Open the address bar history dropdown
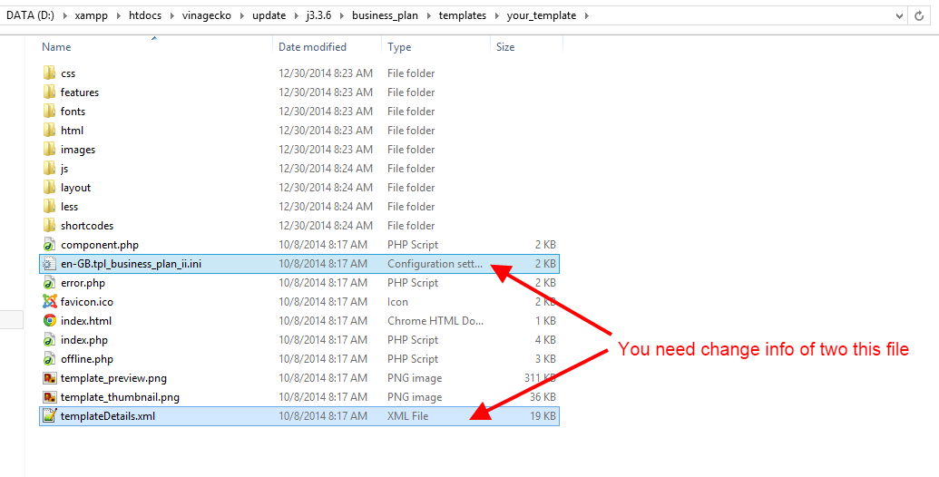 click(898, 15)
